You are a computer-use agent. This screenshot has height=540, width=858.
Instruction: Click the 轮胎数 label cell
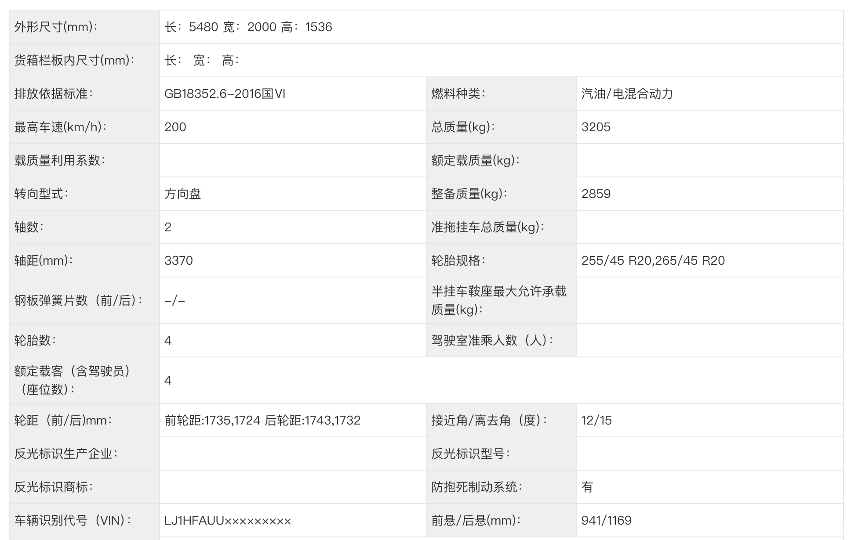click(x=35, y=341)
